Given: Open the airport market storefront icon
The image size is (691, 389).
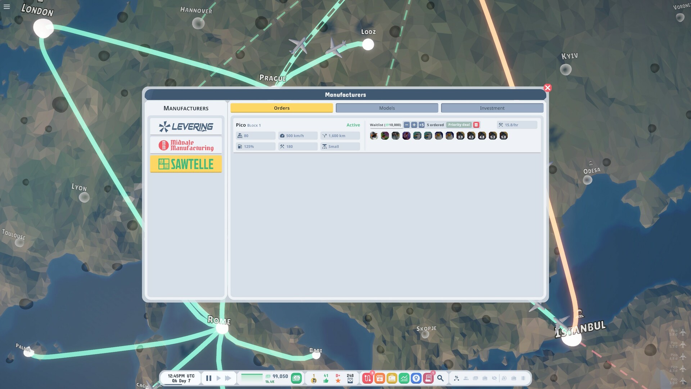Looking at the screenshot, I should pos(380,378).
